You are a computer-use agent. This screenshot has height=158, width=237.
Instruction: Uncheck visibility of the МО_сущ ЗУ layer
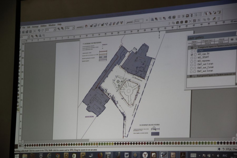pyautogui.click(x=192, y=54)
